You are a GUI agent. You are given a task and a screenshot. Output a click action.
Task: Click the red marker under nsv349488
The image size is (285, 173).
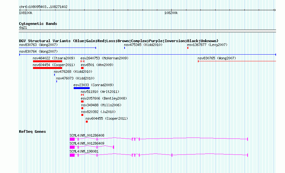[82, 108]
